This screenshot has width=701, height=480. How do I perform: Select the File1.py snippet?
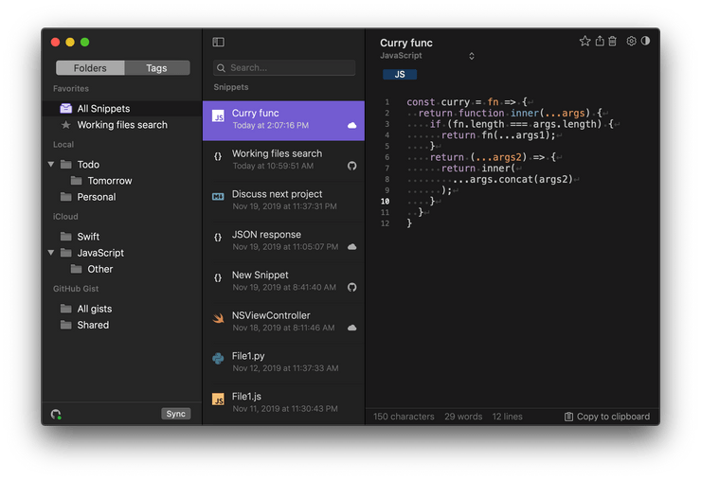(283, 363)
